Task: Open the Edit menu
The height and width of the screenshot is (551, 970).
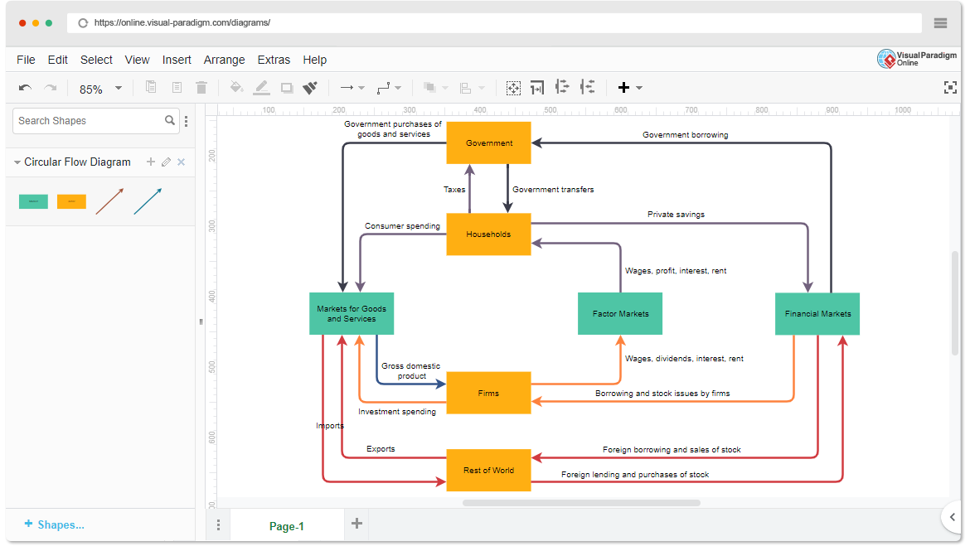Action: [57, 60]
